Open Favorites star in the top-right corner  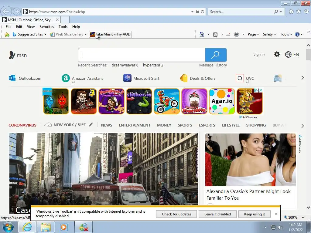[299, 12]
